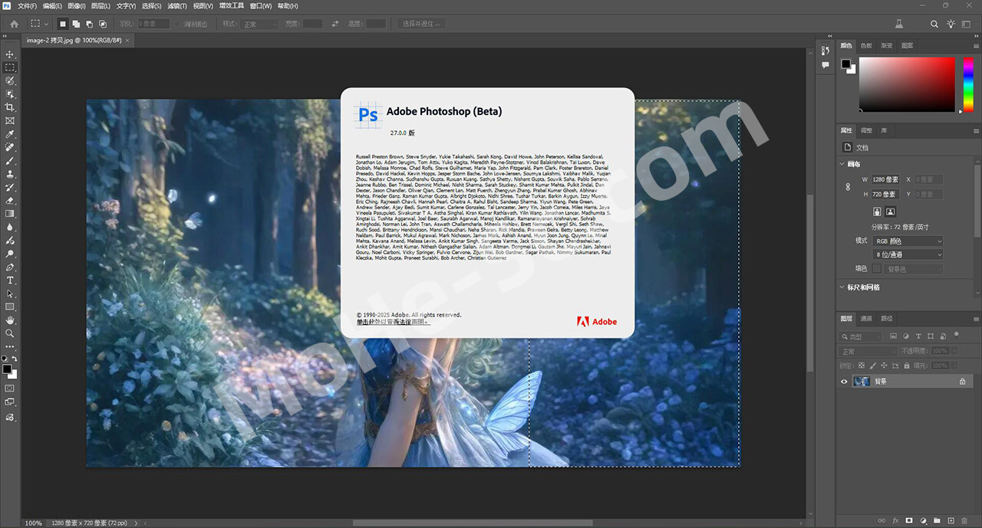
Task: Select the Move tool
Action: click(x=10, y=54)
